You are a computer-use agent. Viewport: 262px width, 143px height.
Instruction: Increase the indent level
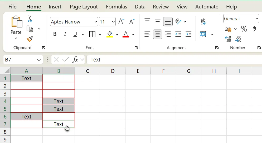(x=188, y=34)
